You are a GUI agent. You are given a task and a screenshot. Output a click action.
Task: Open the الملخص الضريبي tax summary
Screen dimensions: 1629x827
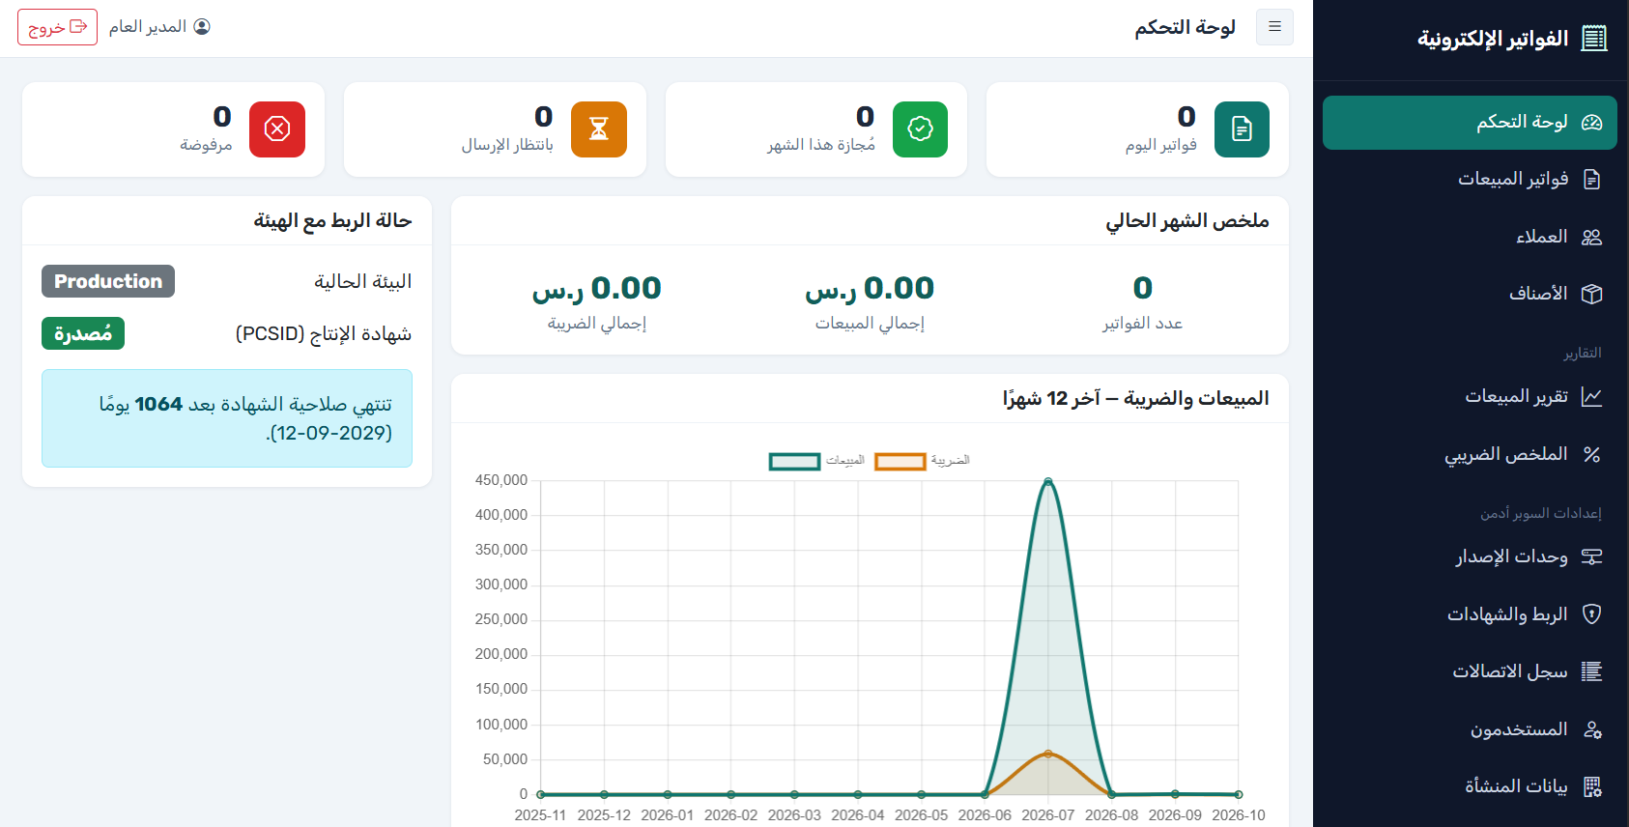click(1470, 454)
